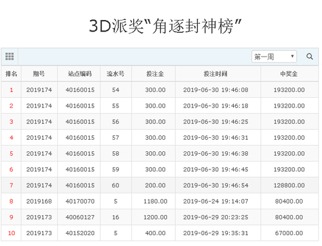Click the 站点编码 column header
Image resolution: width=322 pixels, height=246 pixels.
coord(80,74)
